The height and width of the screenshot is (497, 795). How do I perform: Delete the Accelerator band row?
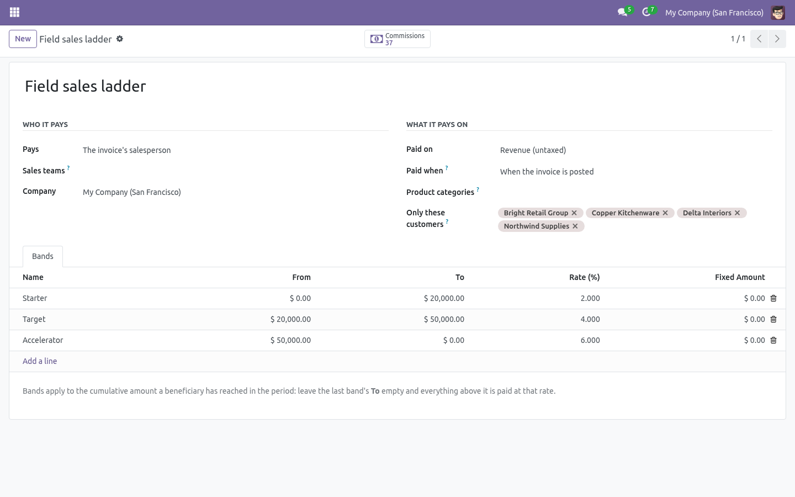coord(773,340)
